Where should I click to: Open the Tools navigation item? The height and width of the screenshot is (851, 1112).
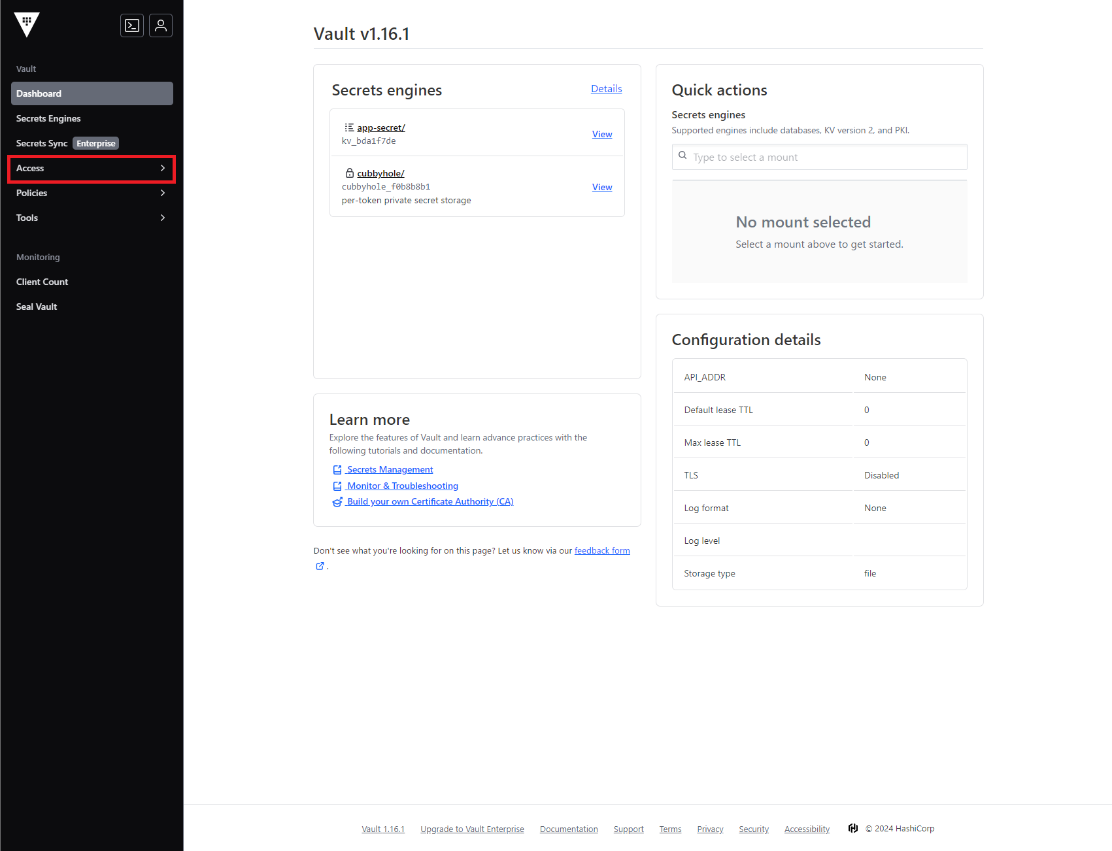coord(92,218)
